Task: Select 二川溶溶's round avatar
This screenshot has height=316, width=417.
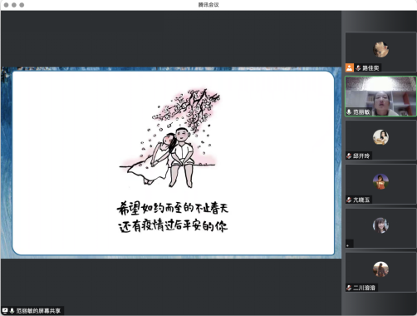Action: [380, 269]
